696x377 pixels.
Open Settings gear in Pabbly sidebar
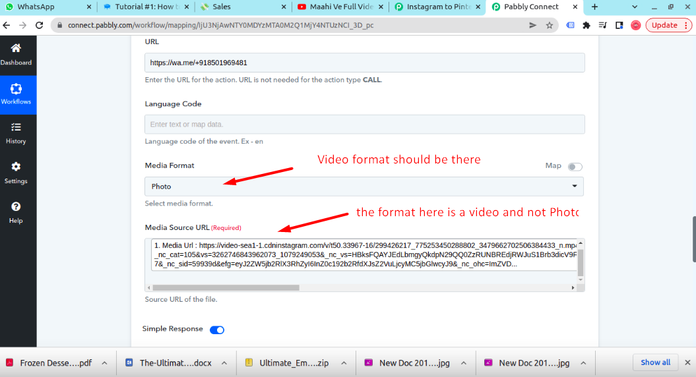(x=16, y=167)
